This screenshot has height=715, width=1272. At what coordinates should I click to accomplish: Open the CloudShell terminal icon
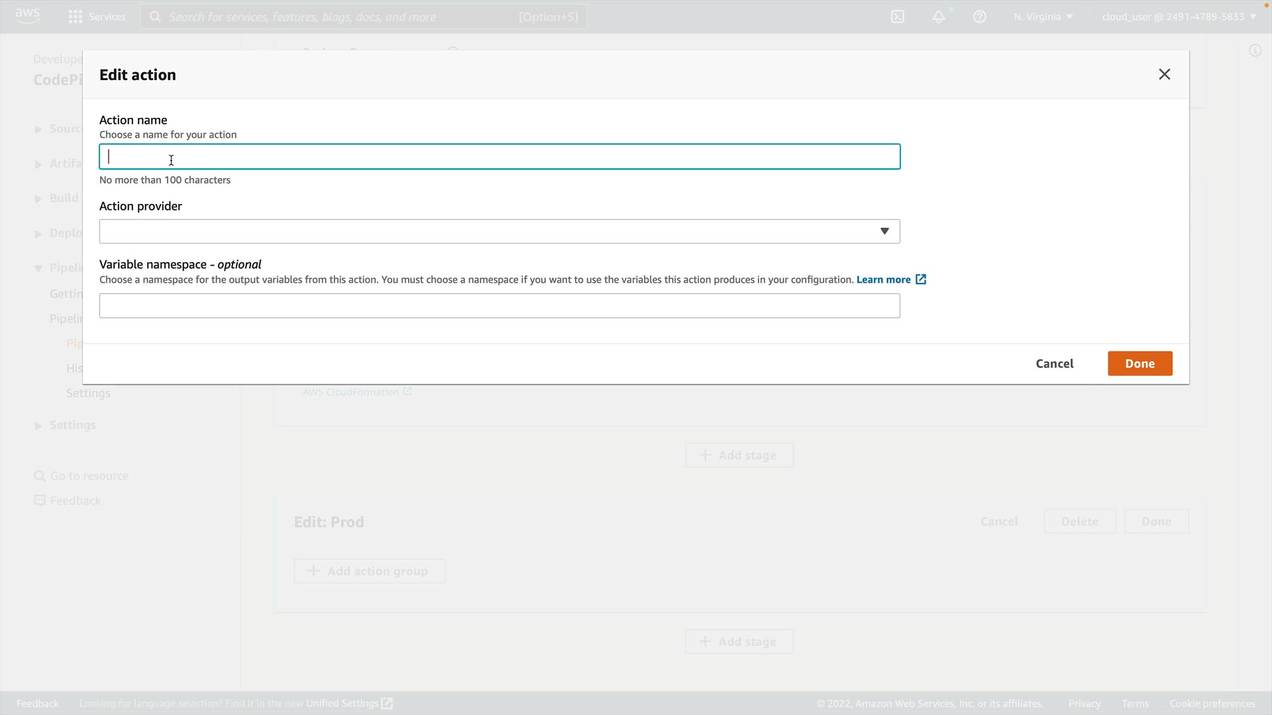tap(898, 17)
